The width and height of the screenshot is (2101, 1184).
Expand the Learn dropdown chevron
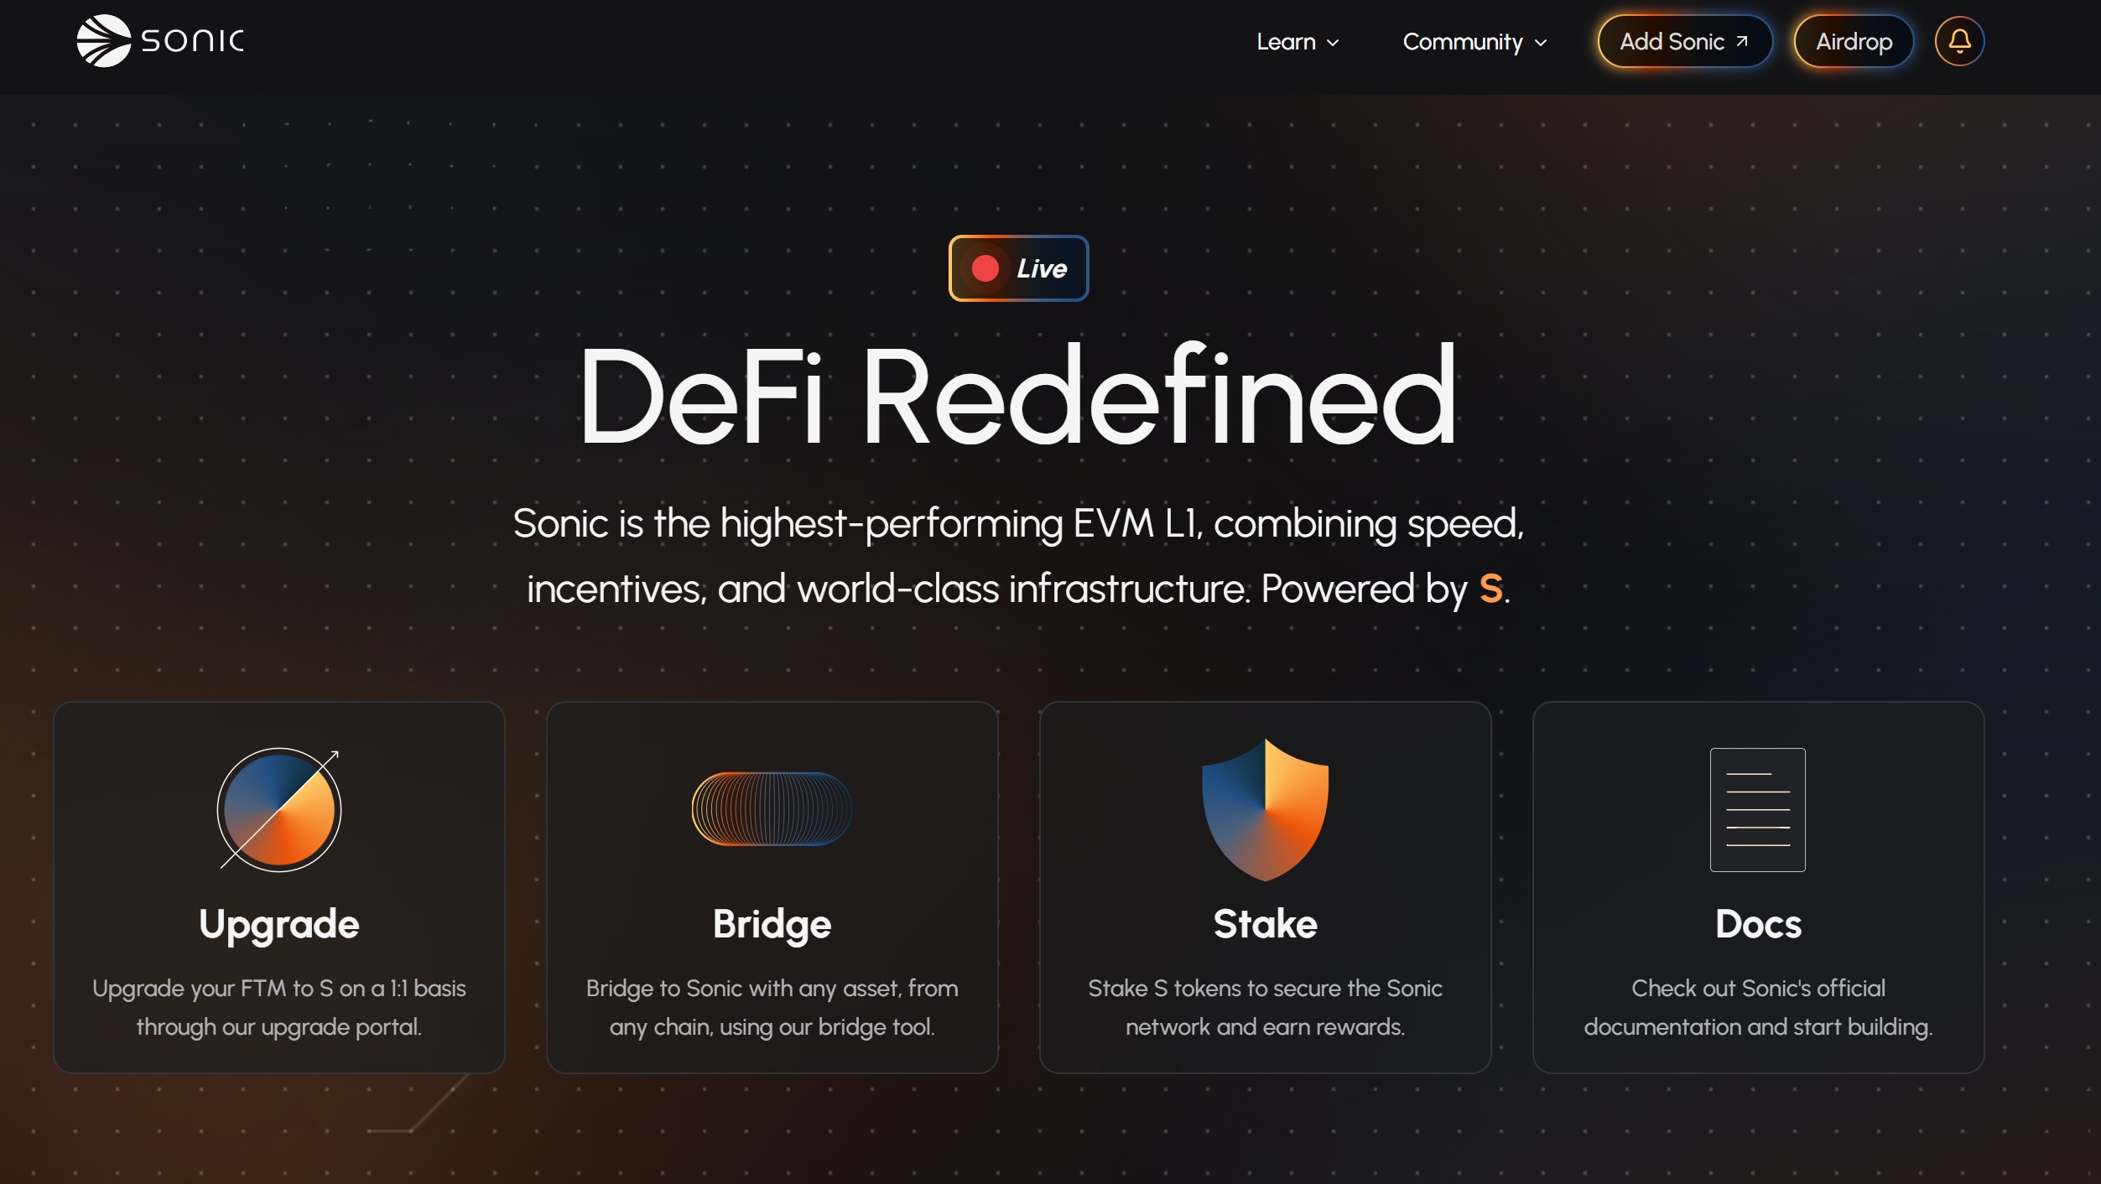pyautogui.click(x=1333, y=43)
